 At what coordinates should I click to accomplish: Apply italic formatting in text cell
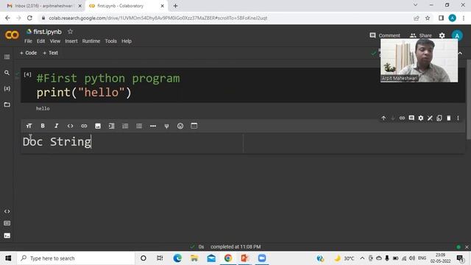pos(57,126)
